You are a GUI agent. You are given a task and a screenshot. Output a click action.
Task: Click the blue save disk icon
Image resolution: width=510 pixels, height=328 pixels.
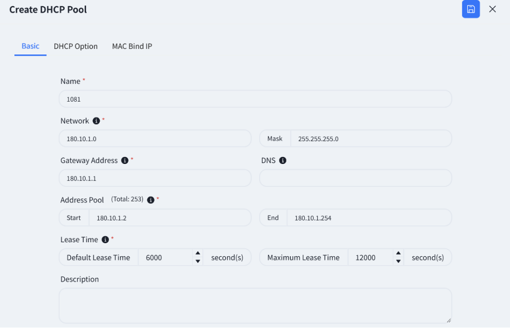click(471, 9)
